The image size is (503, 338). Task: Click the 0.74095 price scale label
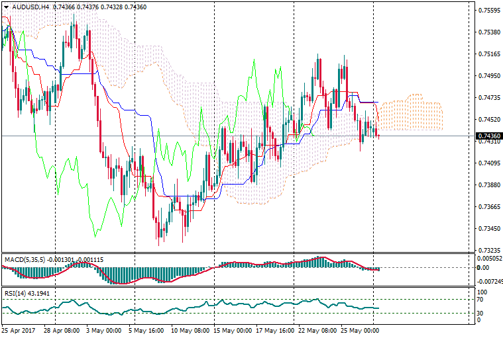tap(489, 163)
